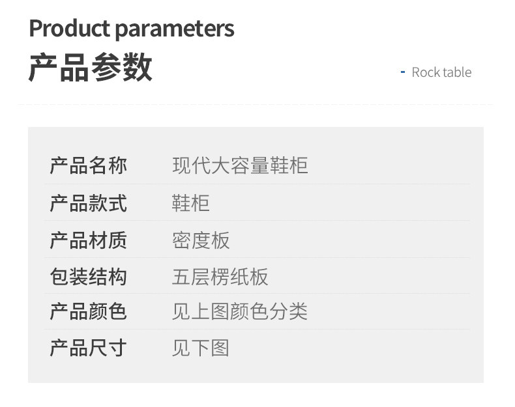This screenshot has height=407, width=515.
Task: Select the 产品尺寸 row label
Action: click(x=88, y=348)
